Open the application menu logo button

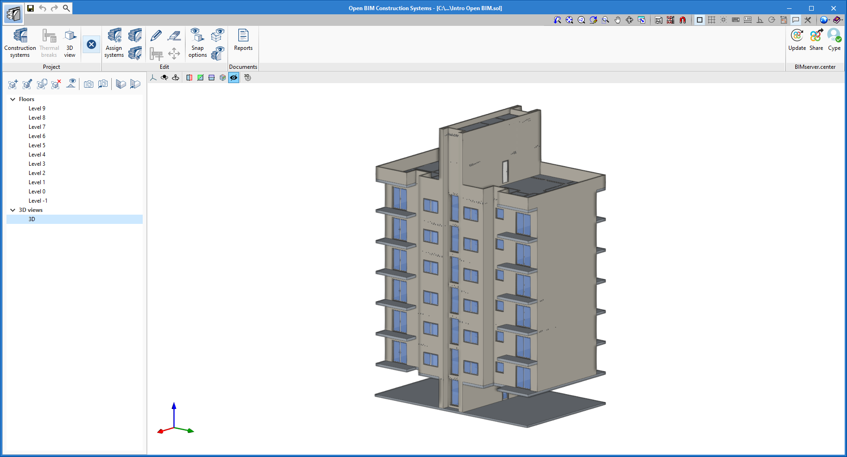(x=13, y=14)
